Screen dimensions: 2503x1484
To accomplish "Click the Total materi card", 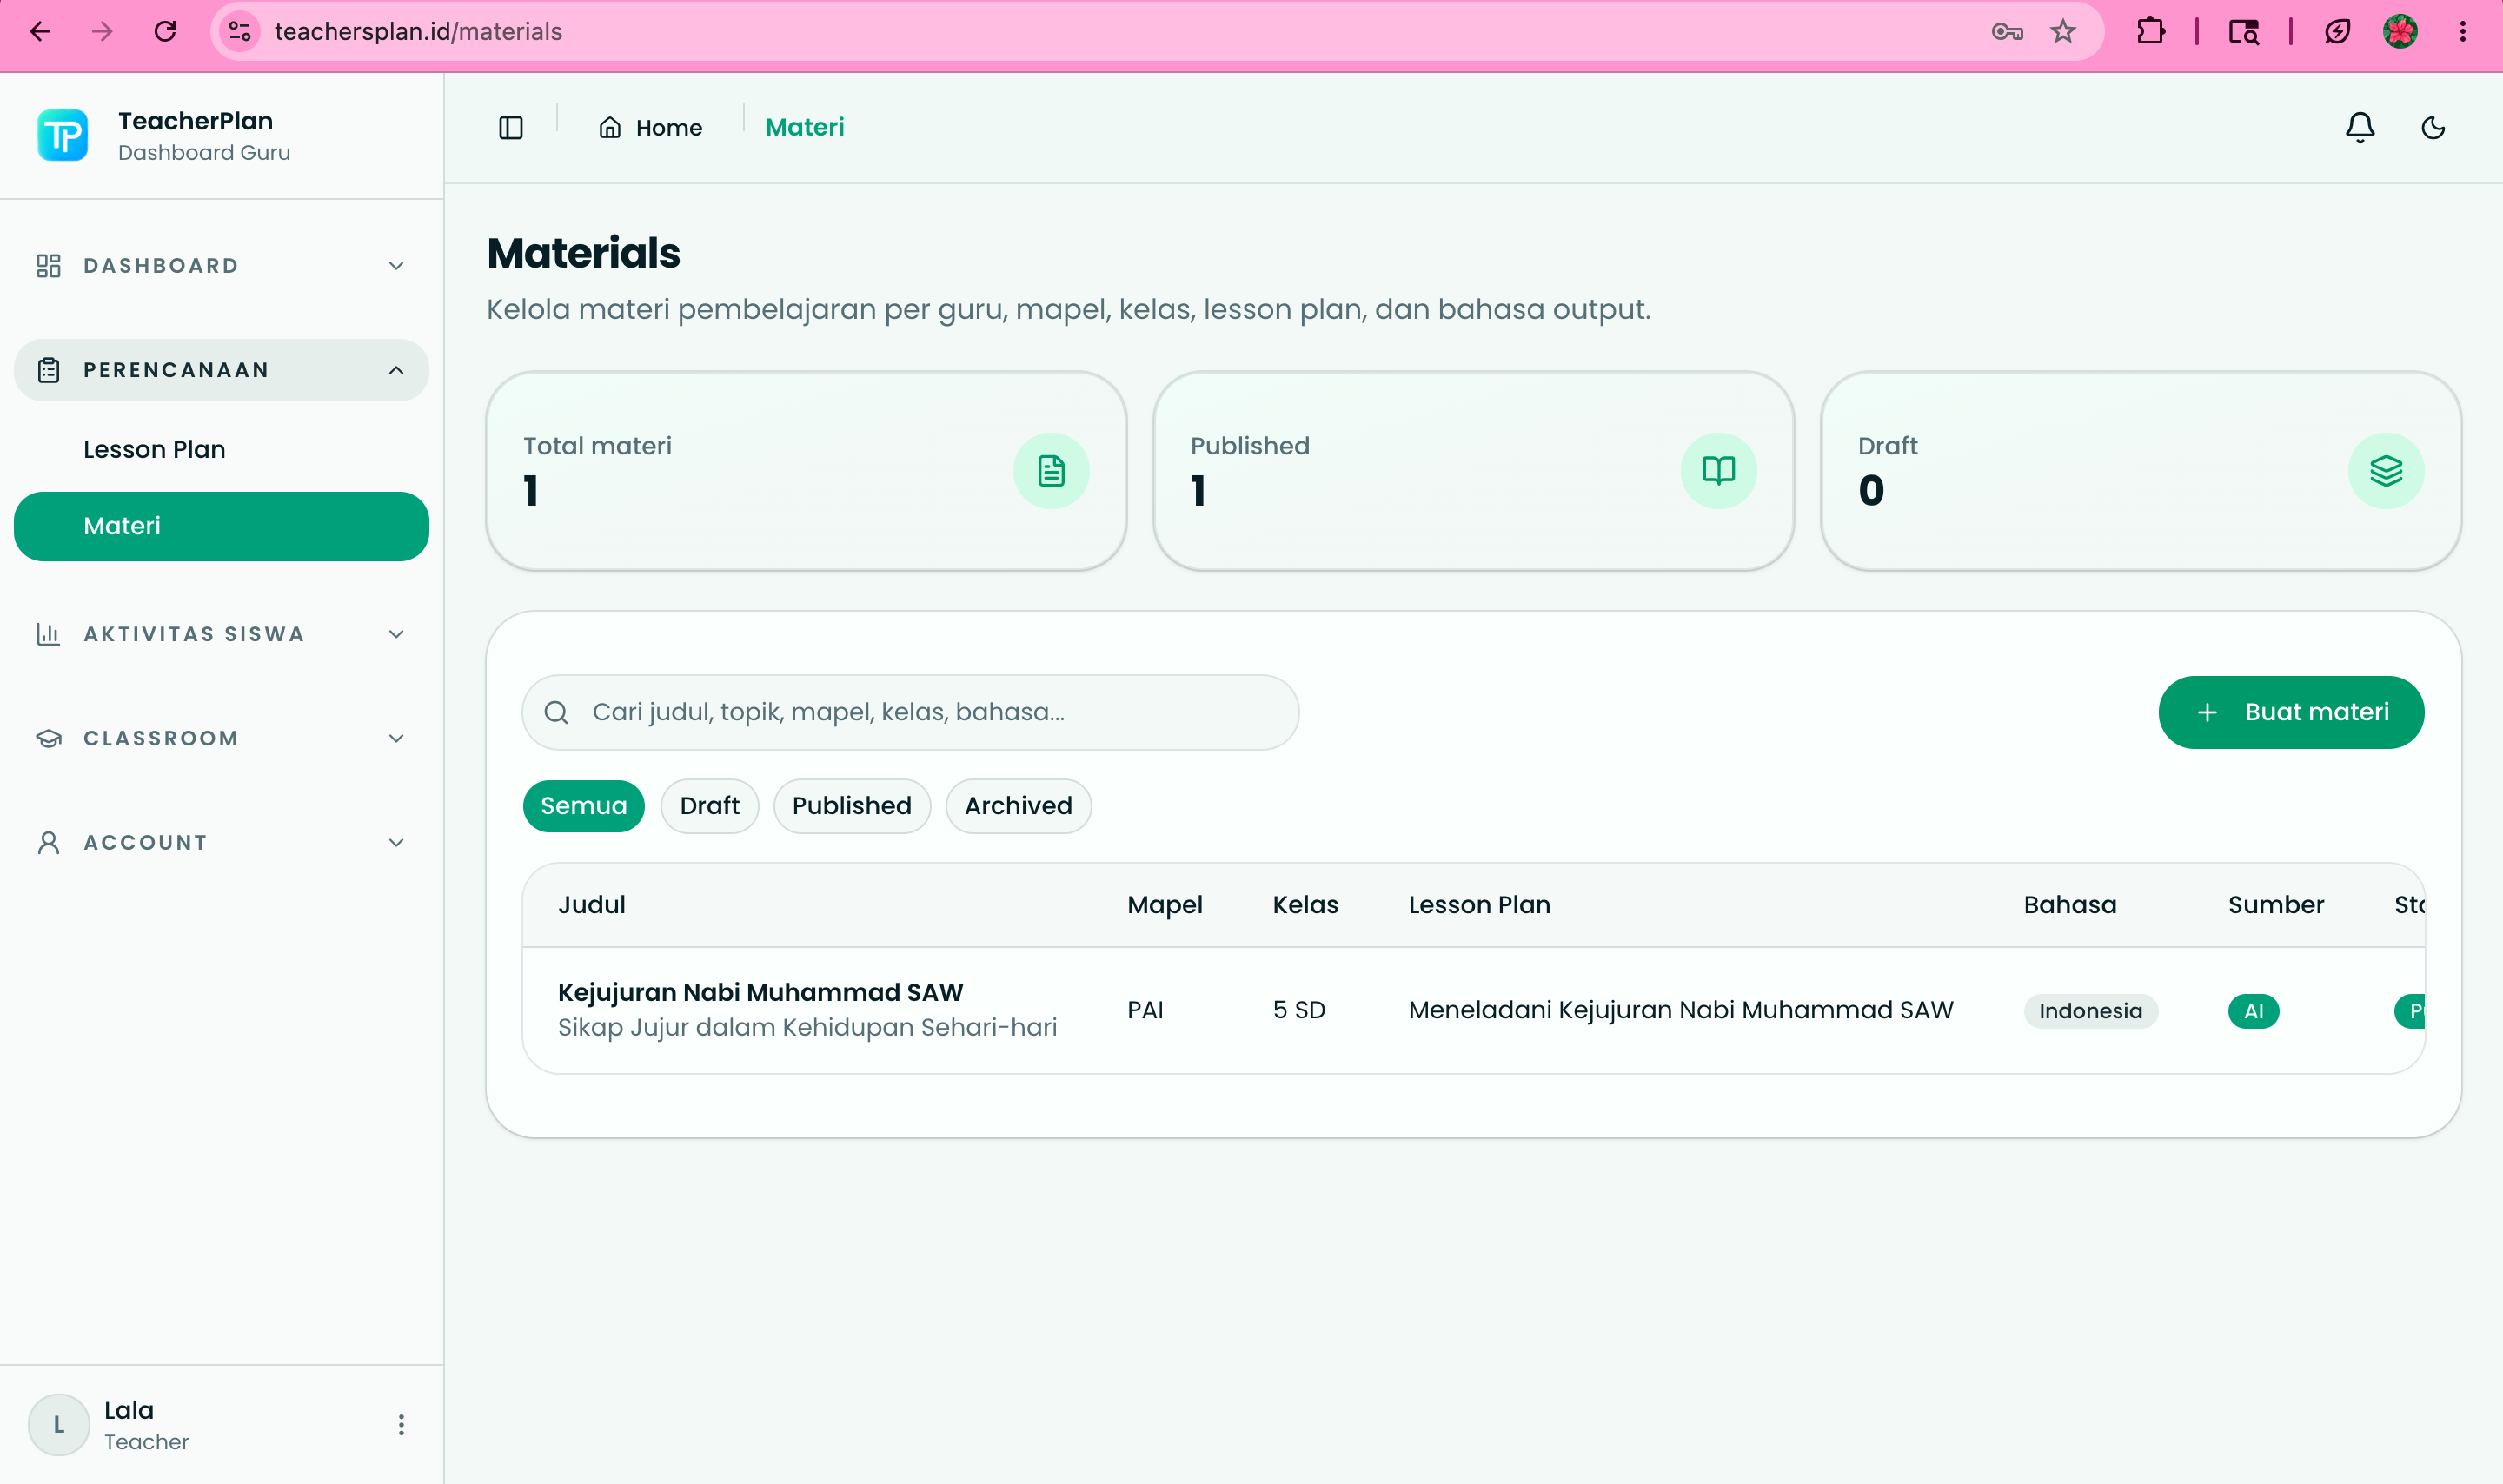I will coord(806,471).
